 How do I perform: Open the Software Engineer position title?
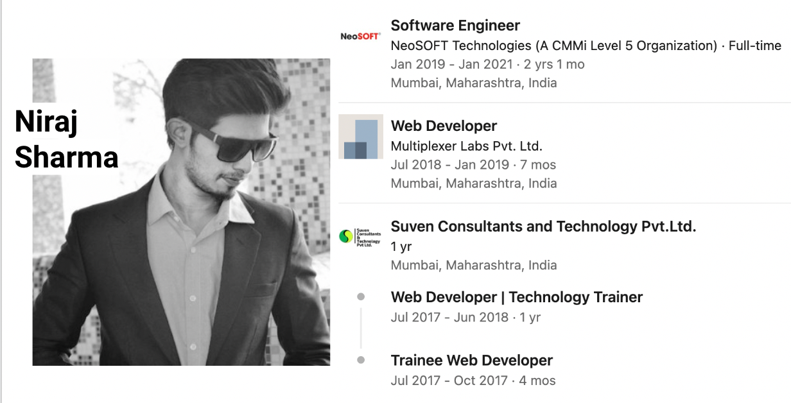click(x=455, y=26)
